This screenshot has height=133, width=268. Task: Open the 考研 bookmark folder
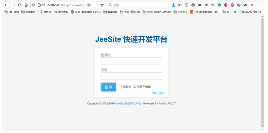pyautogui.click(x=124, y=12)
